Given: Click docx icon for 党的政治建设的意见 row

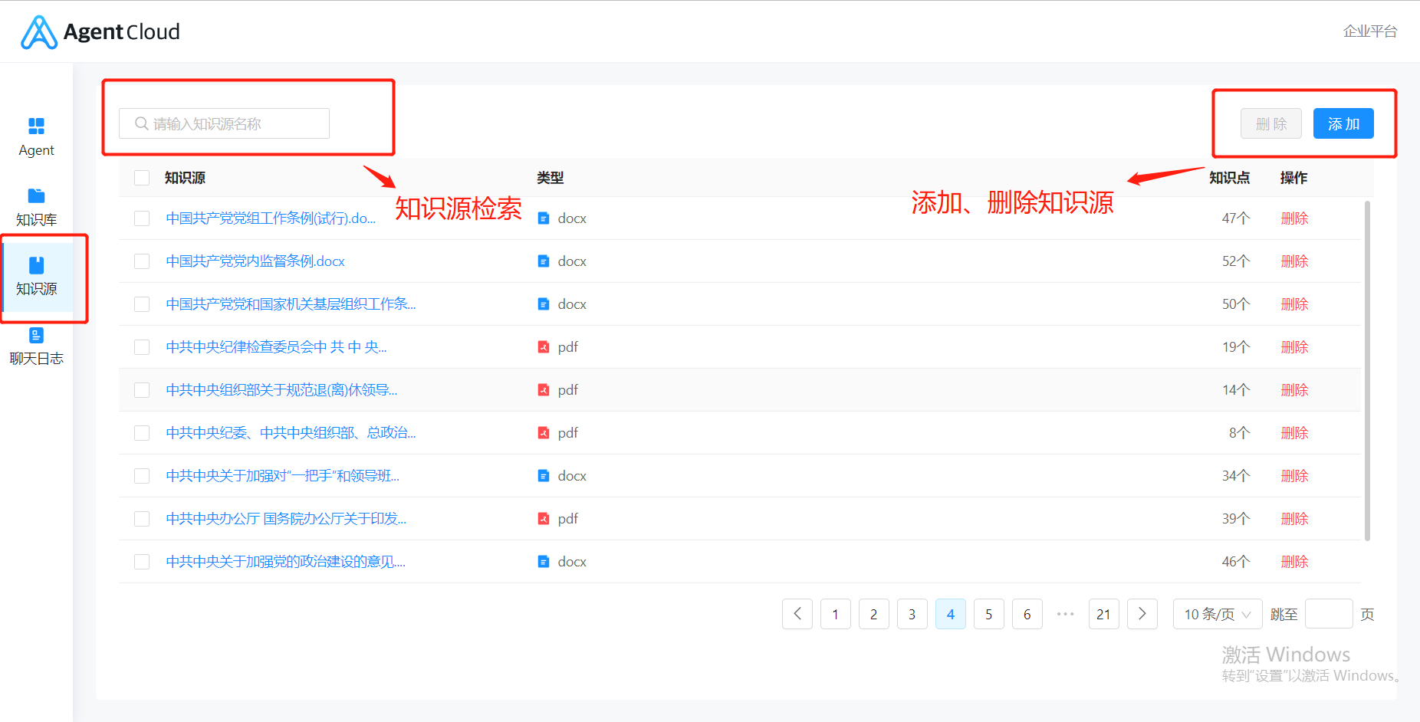Looking at the screenshot, I should coord(544,562).
